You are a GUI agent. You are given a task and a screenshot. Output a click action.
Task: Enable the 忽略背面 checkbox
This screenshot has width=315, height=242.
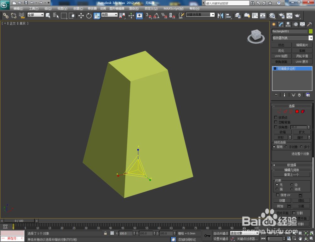tap(276, 122)
